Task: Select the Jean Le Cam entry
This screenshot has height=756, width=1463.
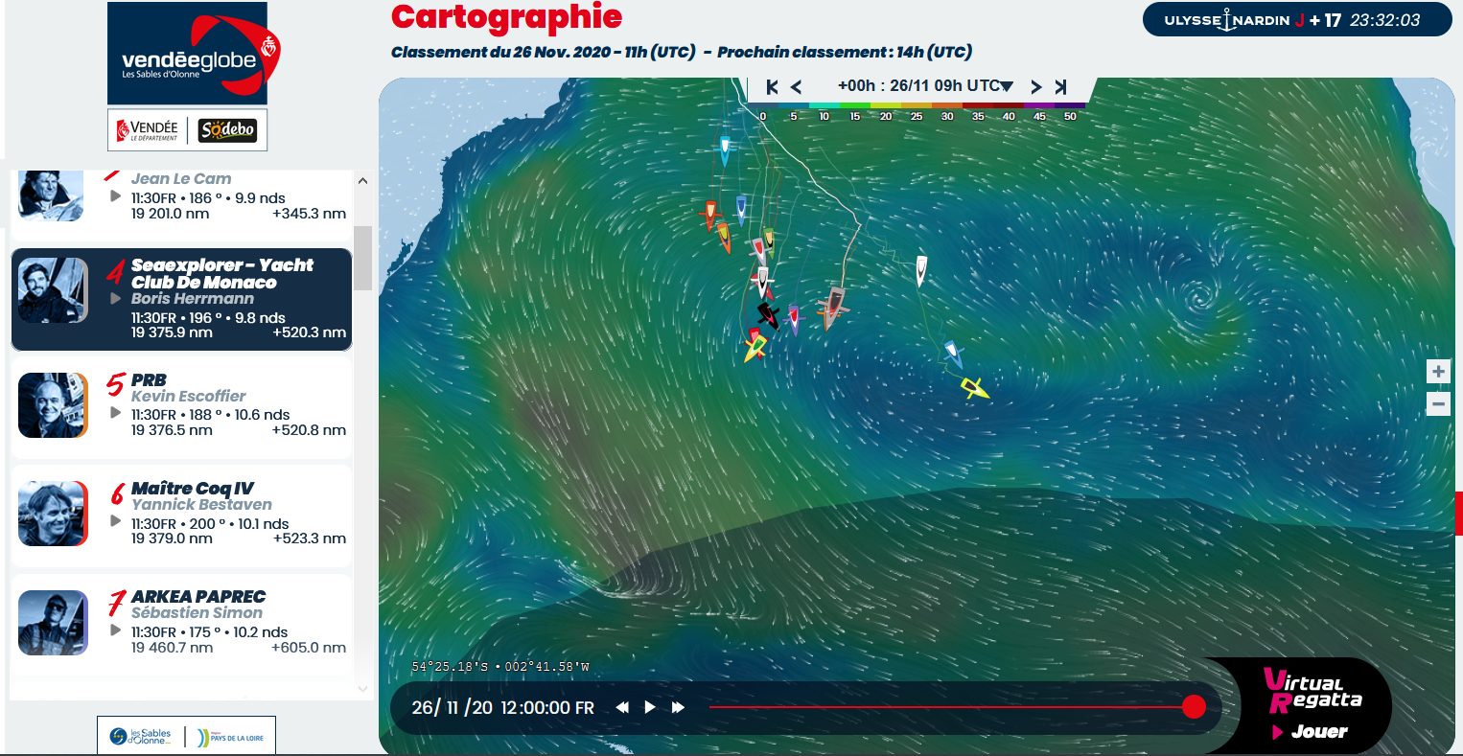Action: click(x=181, y=204)
